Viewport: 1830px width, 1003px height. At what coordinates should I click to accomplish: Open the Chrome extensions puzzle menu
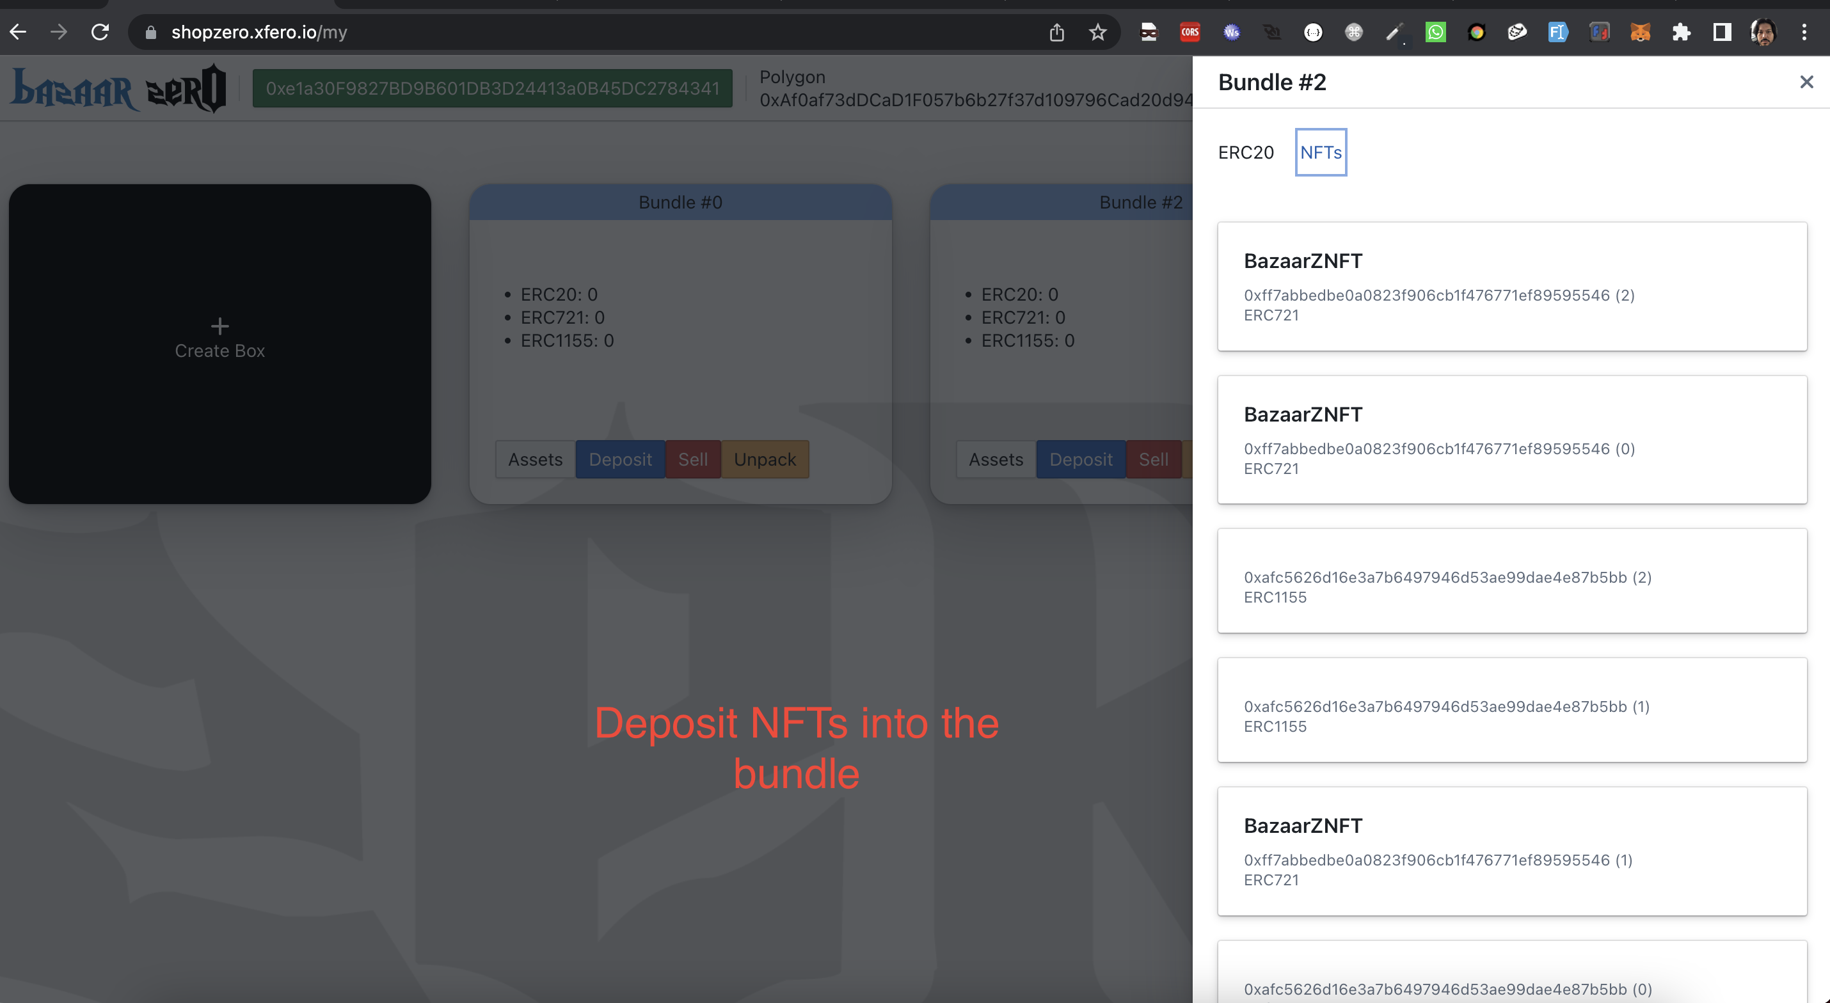[x=1681, y=32]
